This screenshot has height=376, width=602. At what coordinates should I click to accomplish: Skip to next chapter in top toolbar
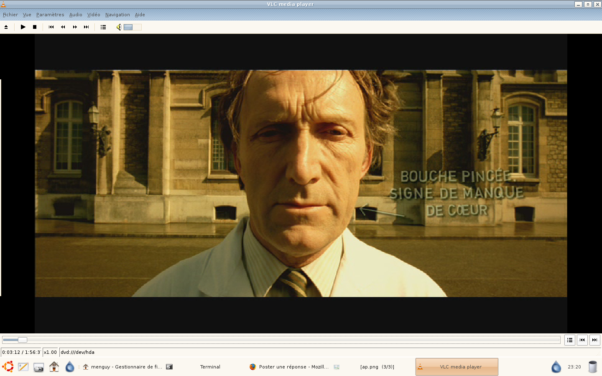pyautogui.click(x=87, y=27)
